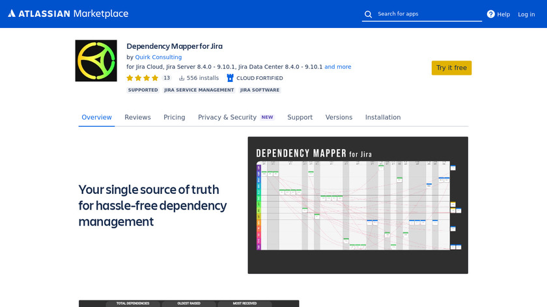Go to the Support tab
This screenshot has height=307, width=547.
[x=300, y=117]
